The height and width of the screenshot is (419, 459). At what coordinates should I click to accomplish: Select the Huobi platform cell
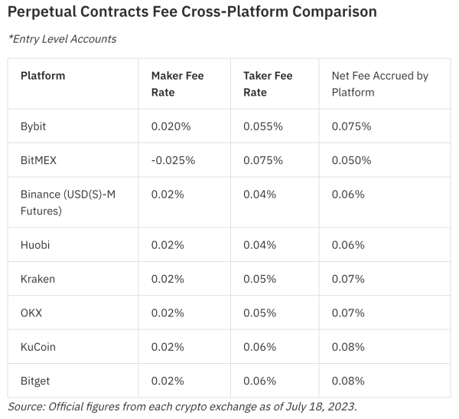(x=35, y=244)
